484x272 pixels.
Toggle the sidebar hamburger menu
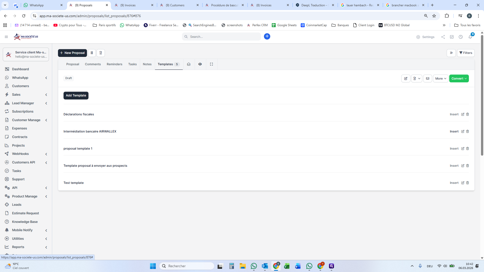6,37
